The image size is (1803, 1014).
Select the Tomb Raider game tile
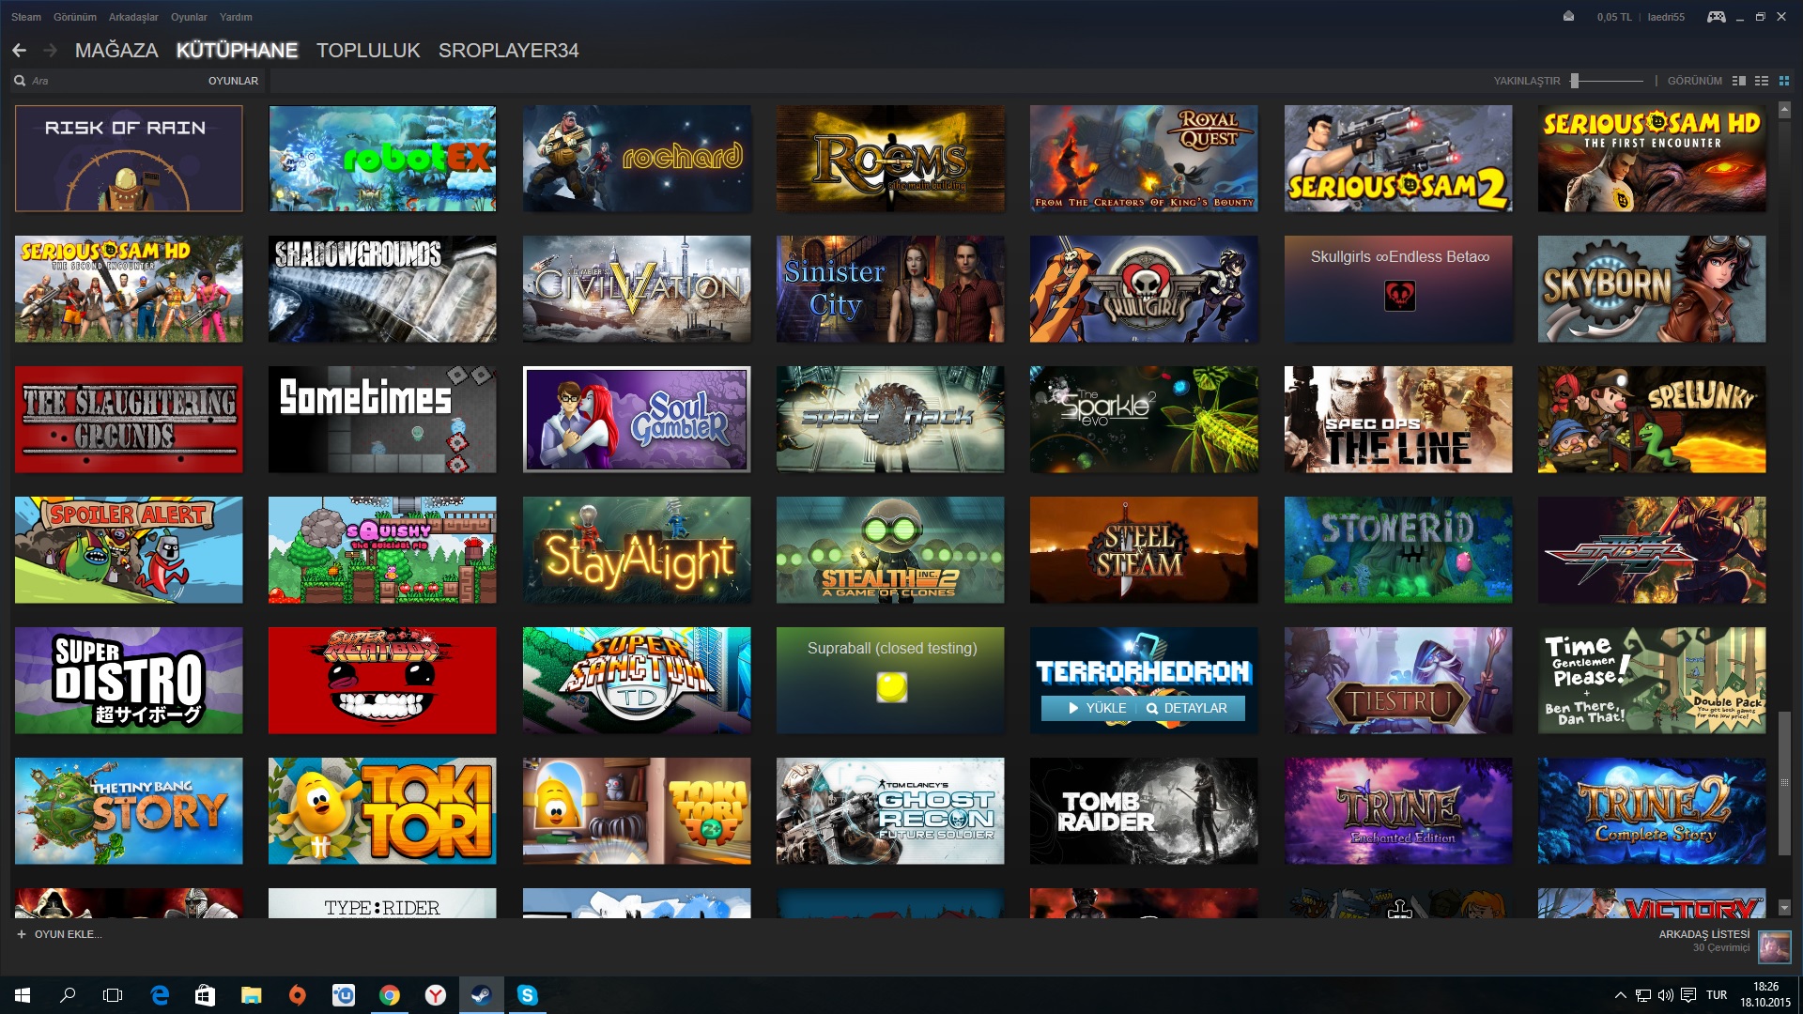(1144, 811)
